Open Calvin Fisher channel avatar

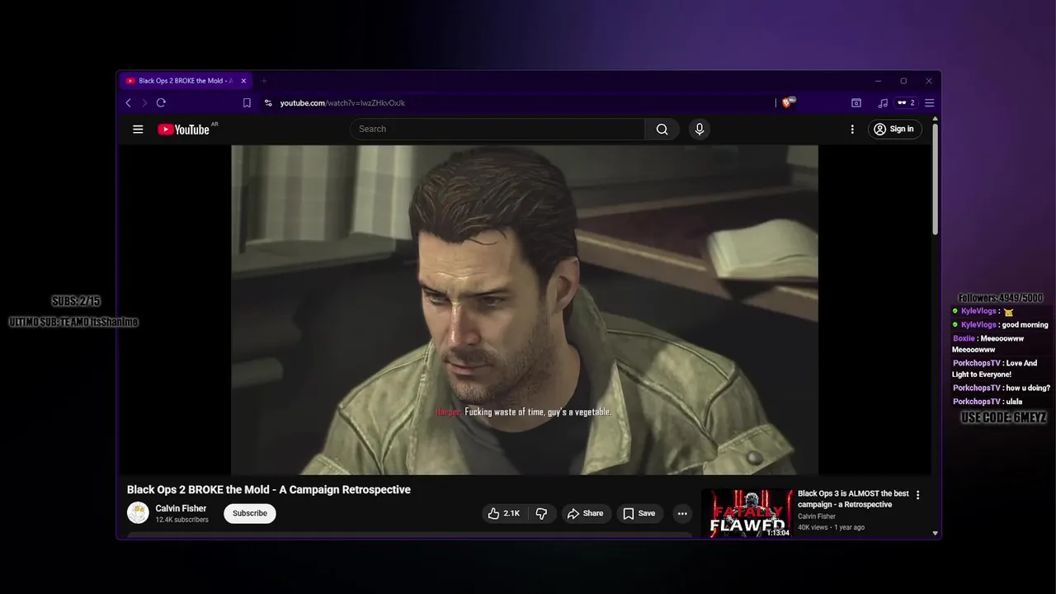(x=138, y=512)
